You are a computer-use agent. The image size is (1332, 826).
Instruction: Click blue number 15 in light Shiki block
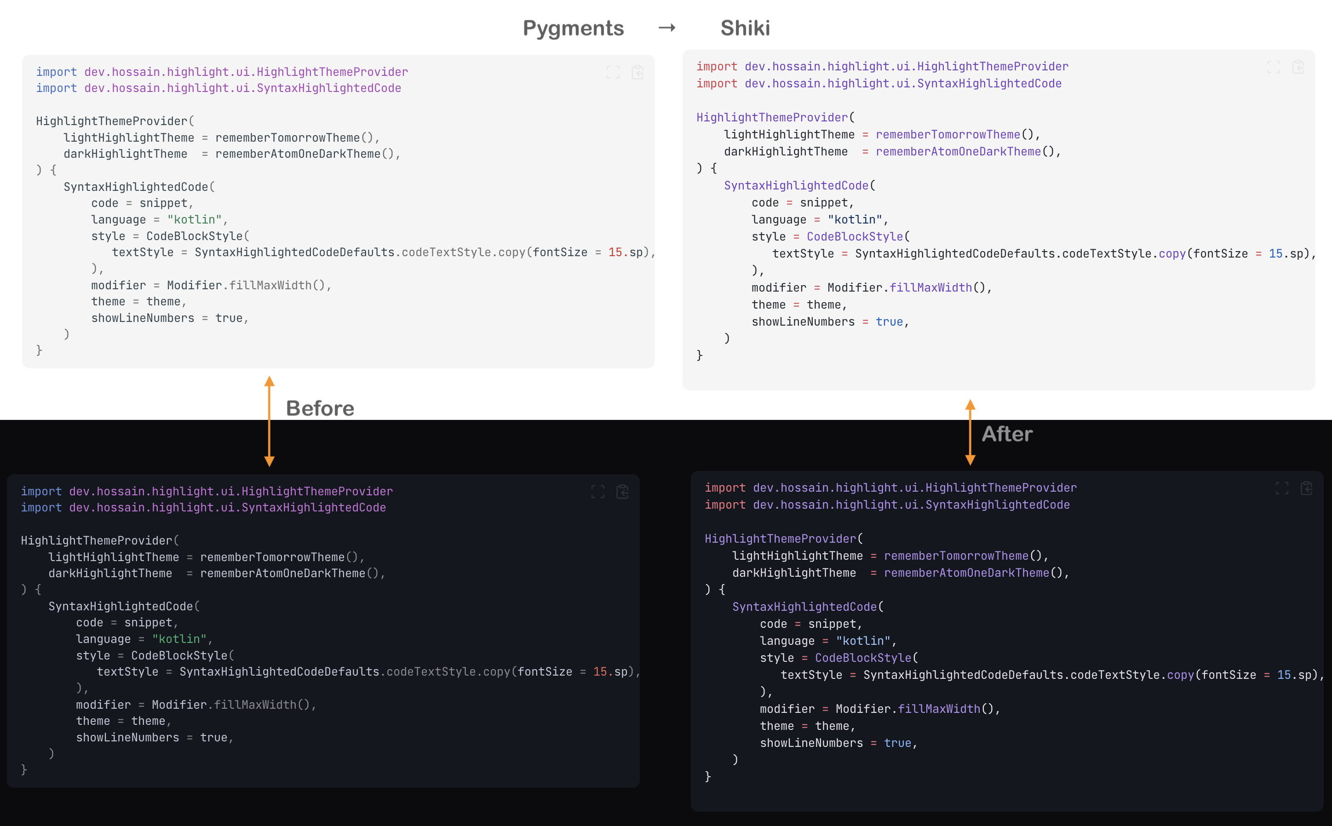[1276, 253]
